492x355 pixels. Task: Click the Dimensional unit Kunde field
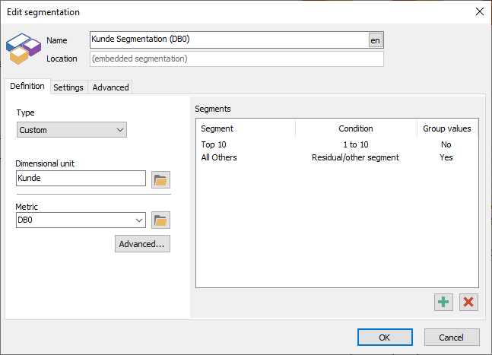[81, 178]
